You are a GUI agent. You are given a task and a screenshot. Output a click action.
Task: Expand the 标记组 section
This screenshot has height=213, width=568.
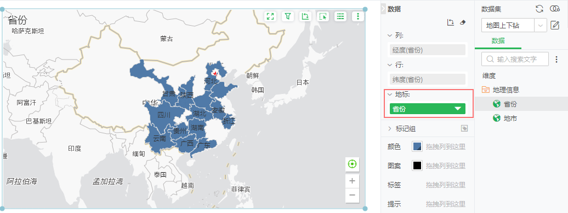[390, 128]
